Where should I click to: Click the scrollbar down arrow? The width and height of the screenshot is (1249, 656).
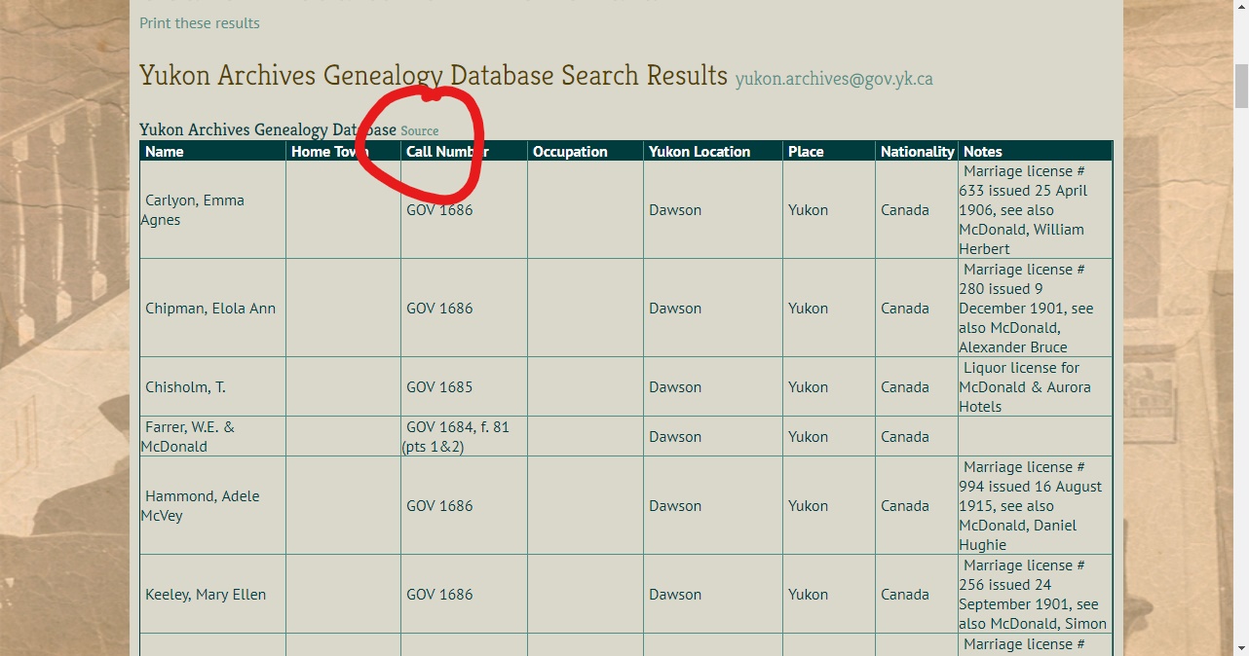coord(1240,647)
